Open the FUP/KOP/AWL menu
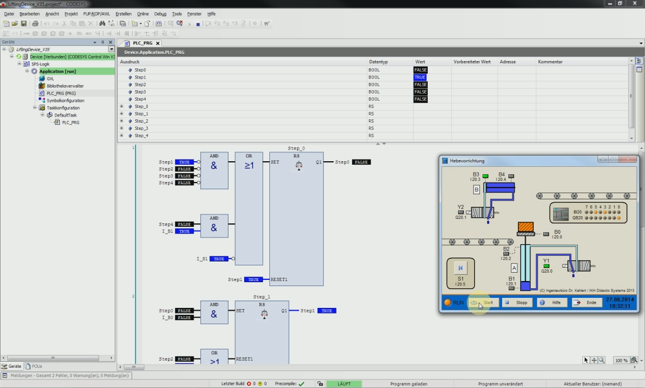The height and width of the screenshot is (388, 645). pyautogui.click(x=96, y=13)
